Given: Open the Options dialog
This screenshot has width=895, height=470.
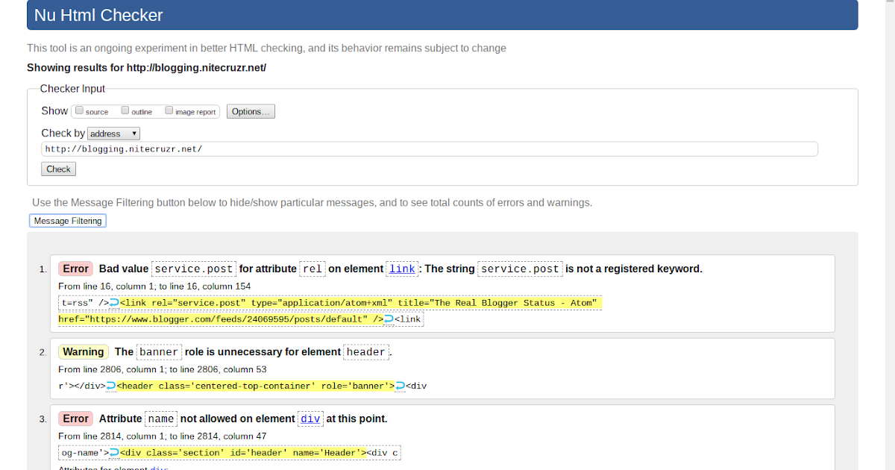Looking at the screenshot, I should 251,110.
